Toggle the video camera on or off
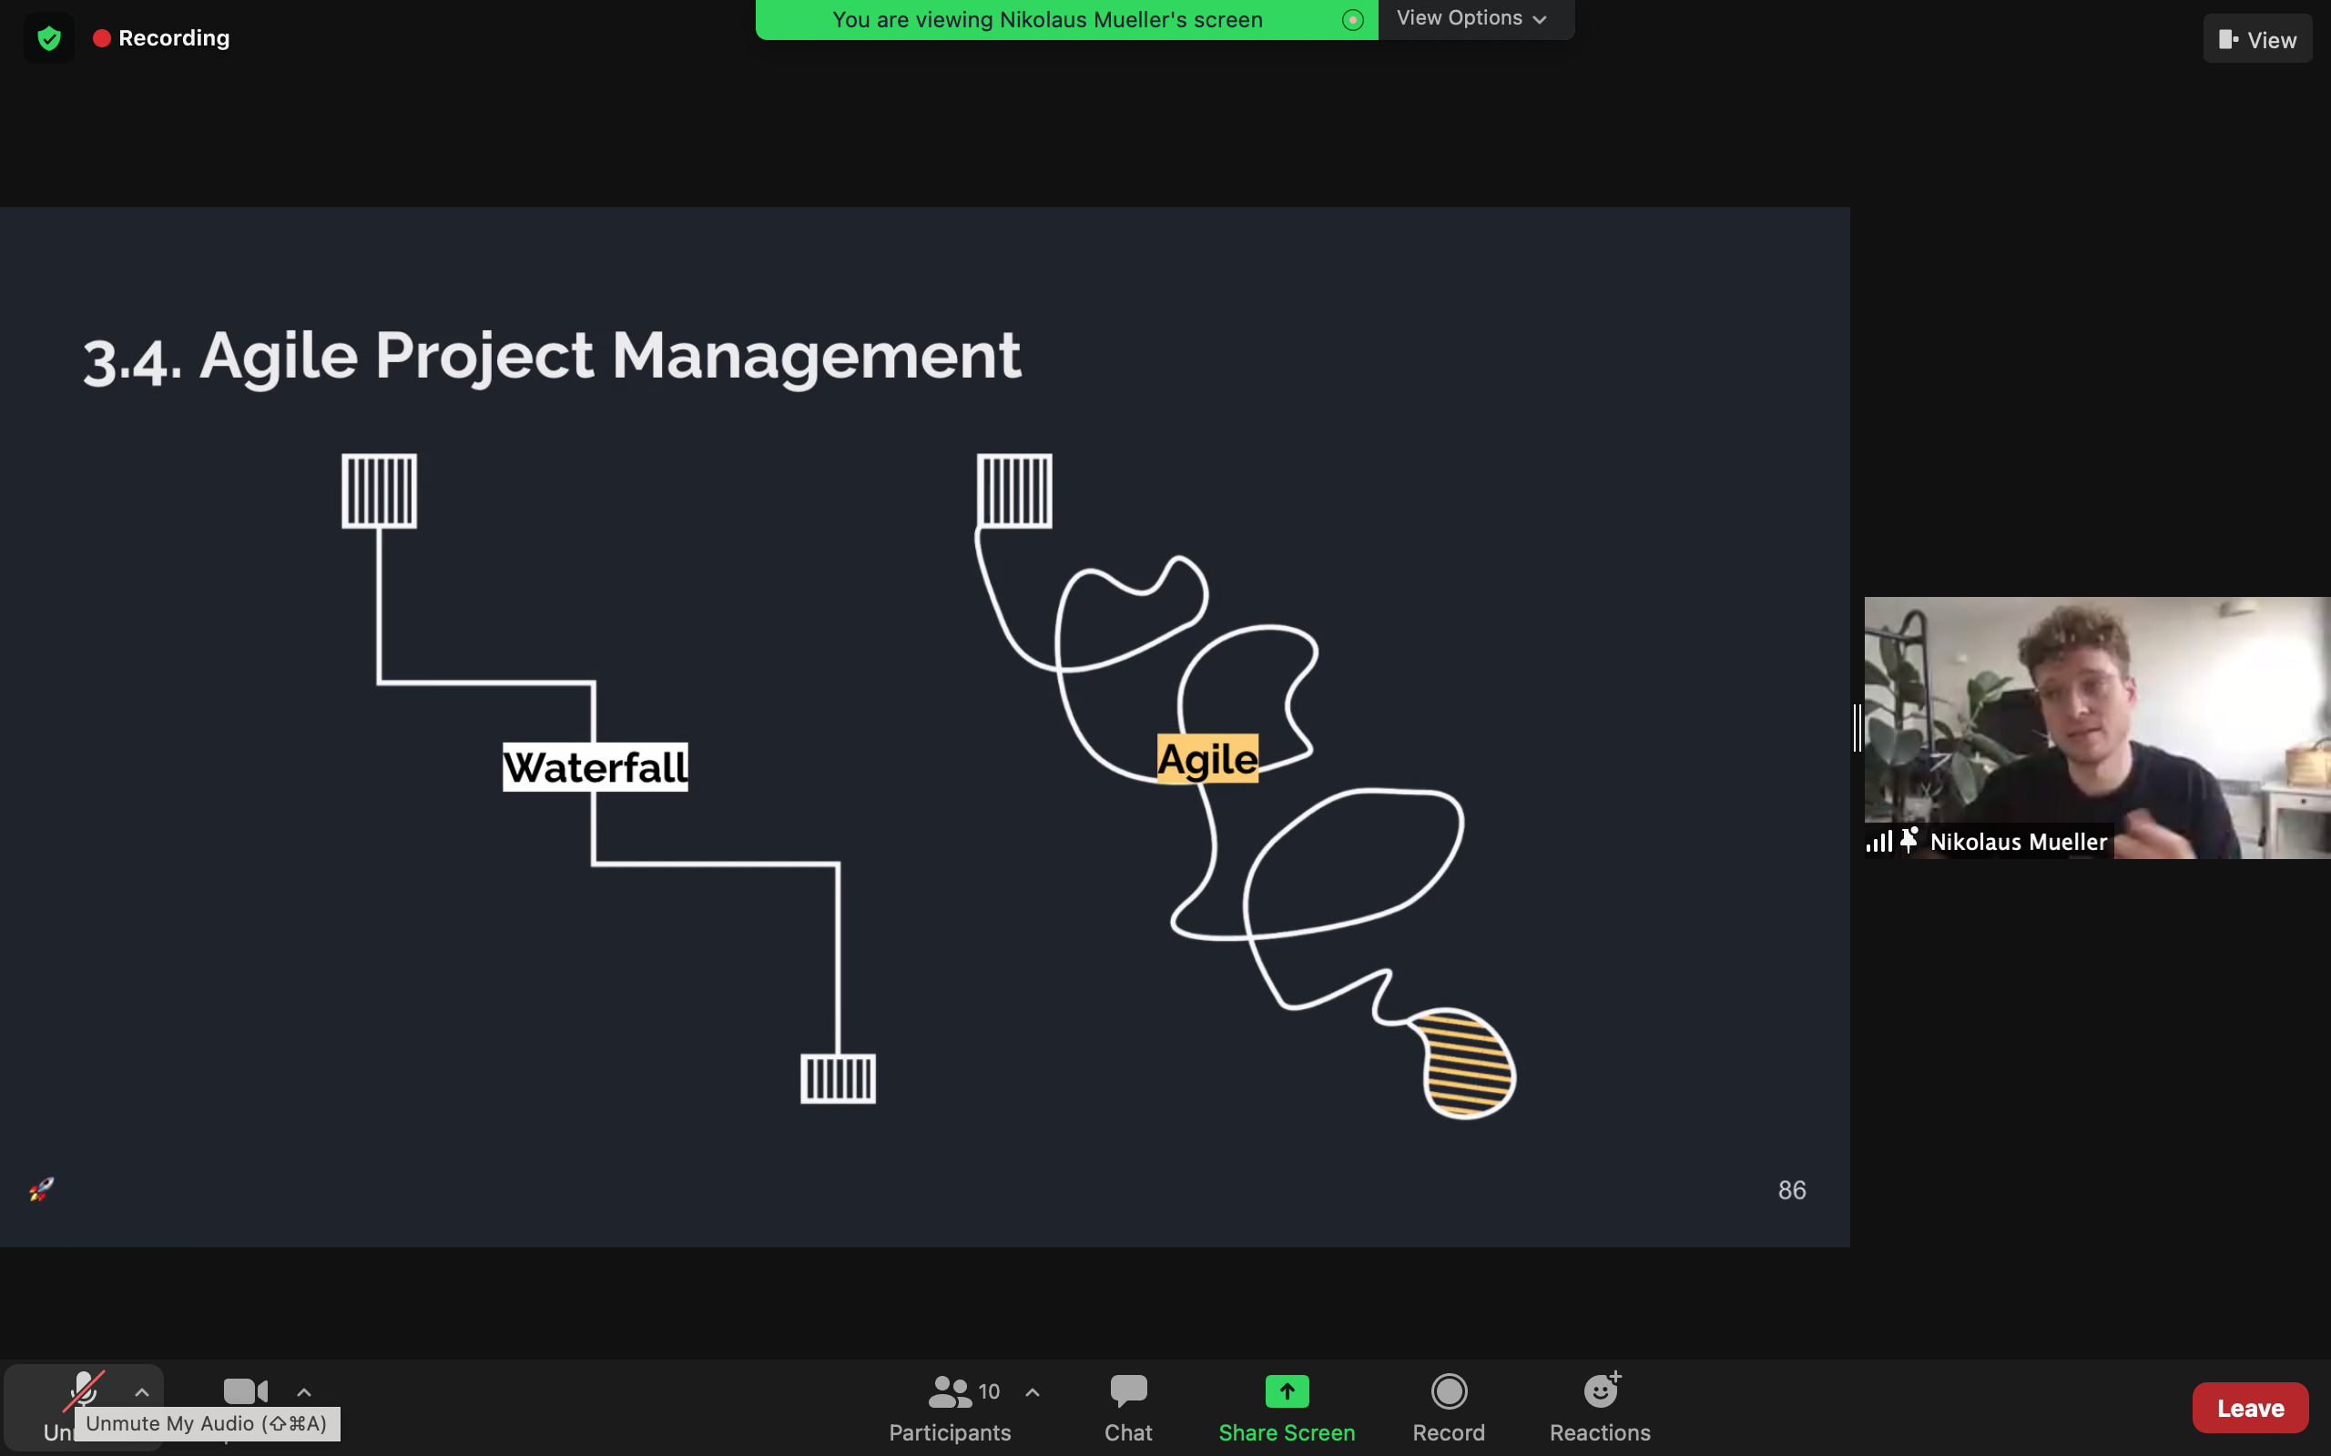The width and height of the screenshot is (2331, 1456). point(245,1391)
